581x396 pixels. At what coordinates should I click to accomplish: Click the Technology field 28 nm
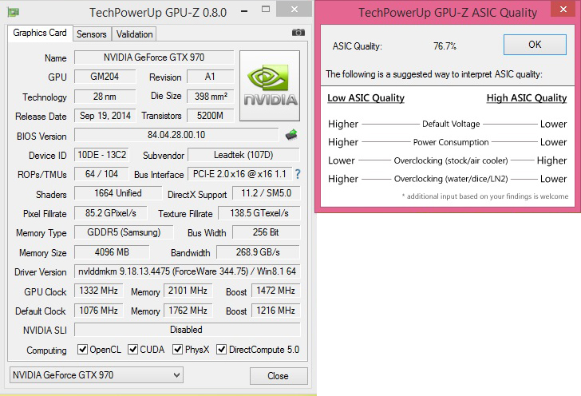[x=105, y=97]
